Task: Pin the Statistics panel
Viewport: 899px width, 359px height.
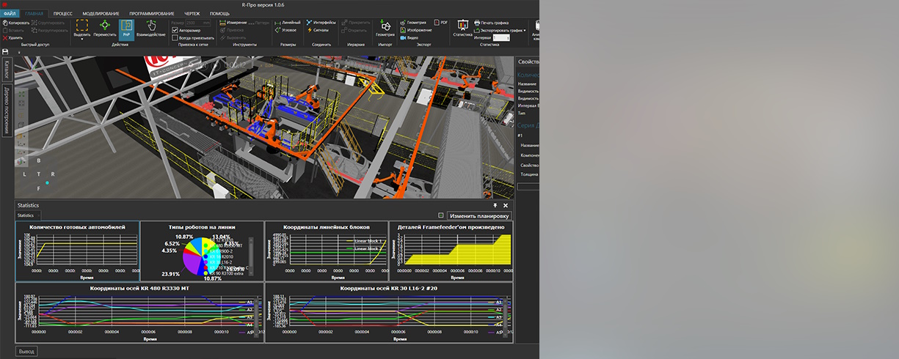Action: 495,206
